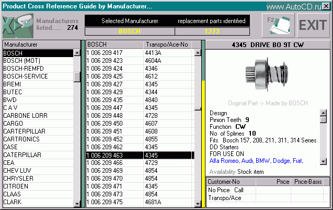The width and height of the screenshot is (333, 210).
Task: Select part number 1 006 209 462
Action: point(114,148)
